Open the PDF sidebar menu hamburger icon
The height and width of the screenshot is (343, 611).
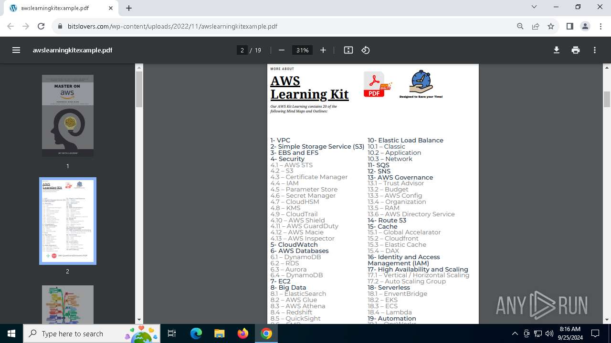click(x=16, y=50)
